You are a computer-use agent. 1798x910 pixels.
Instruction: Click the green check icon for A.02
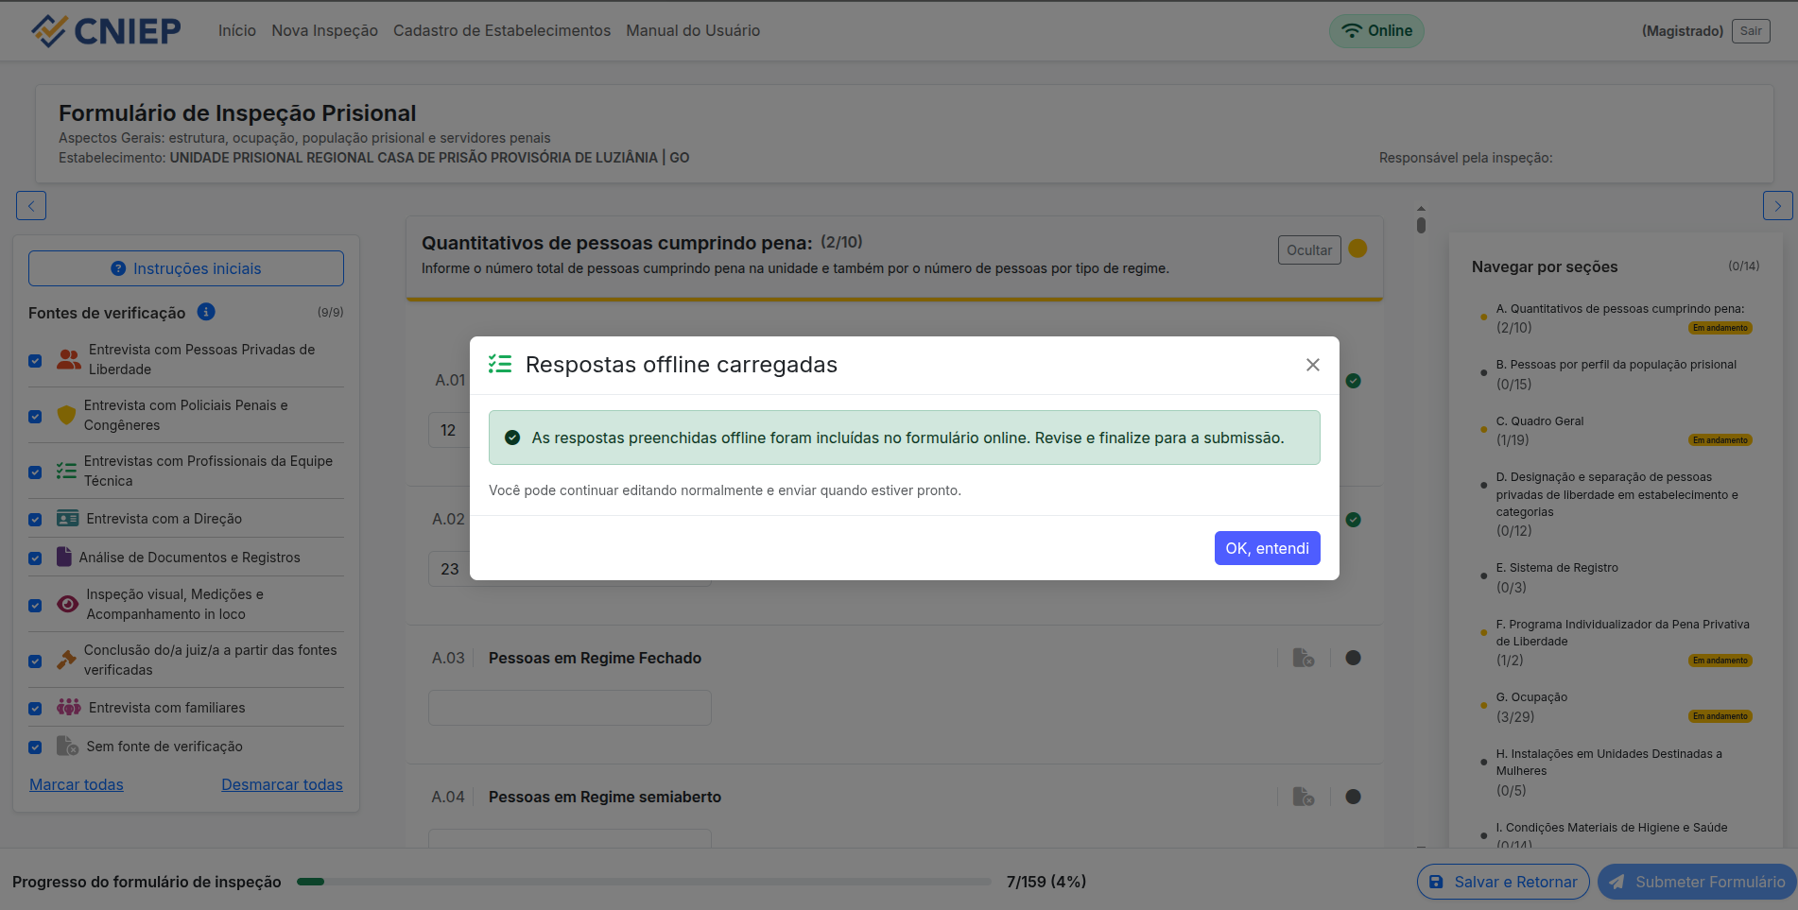(1353, 520)
